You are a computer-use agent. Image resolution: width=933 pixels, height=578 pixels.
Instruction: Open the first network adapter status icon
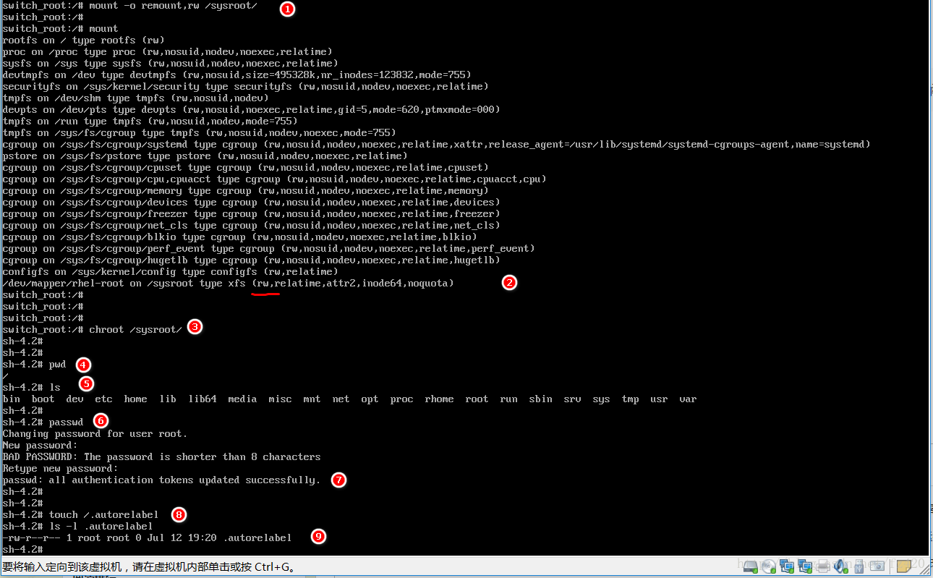[x=787, y=566]
